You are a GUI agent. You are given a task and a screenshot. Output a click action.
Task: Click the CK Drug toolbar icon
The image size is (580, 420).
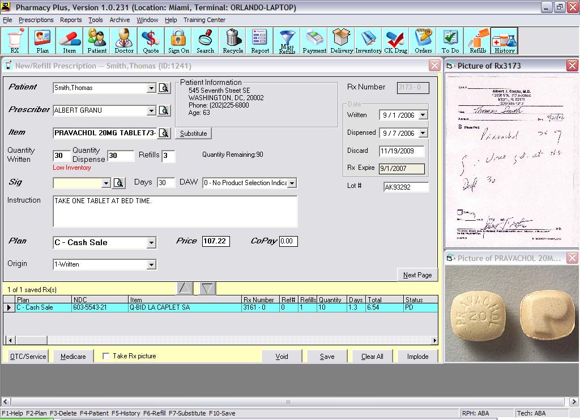[x=396, y=41]
